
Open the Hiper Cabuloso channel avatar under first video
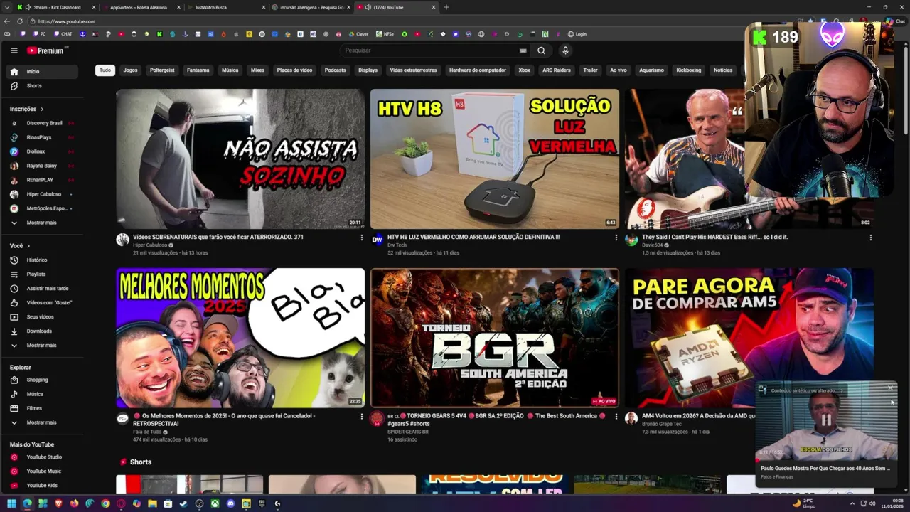(x=122, y=240)
